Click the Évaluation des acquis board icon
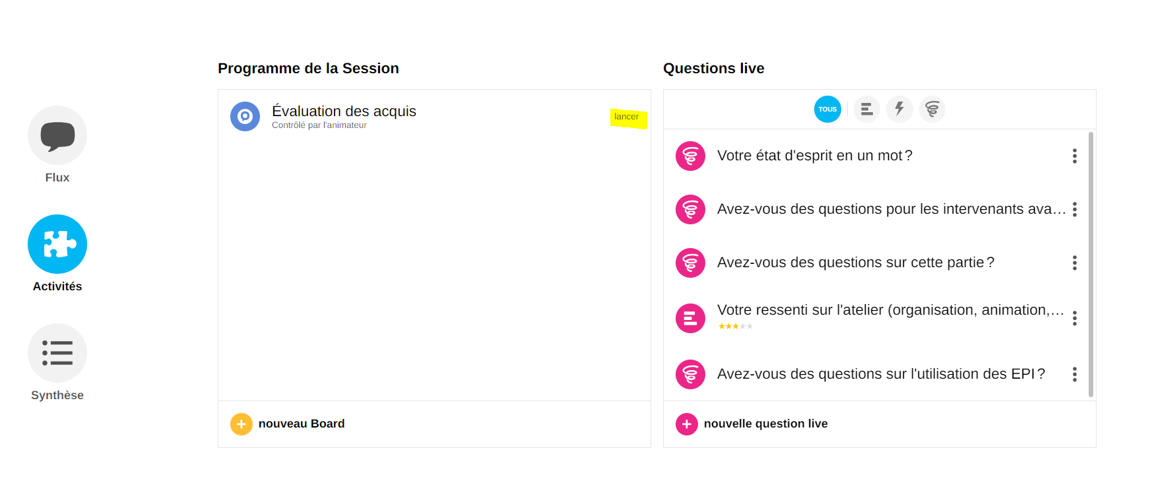This screenshot has width=1152, height=477. [x=245, y=117]
